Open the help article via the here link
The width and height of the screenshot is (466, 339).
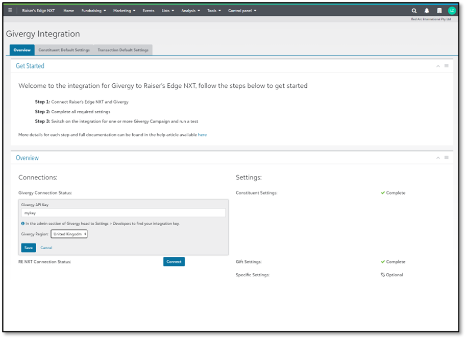pos(202,134)
